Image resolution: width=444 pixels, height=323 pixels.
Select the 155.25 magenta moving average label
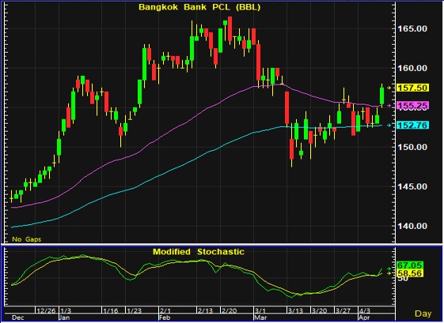pos(413,106)
